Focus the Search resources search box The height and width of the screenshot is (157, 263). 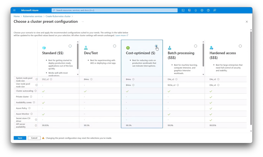click(115, 10)
